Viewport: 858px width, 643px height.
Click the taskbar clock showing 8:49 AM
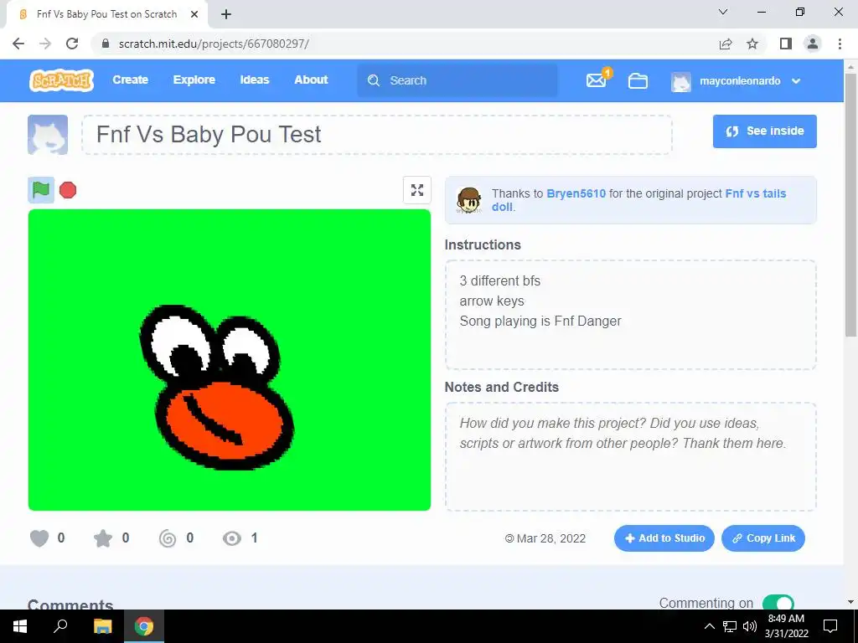(786, 626)
